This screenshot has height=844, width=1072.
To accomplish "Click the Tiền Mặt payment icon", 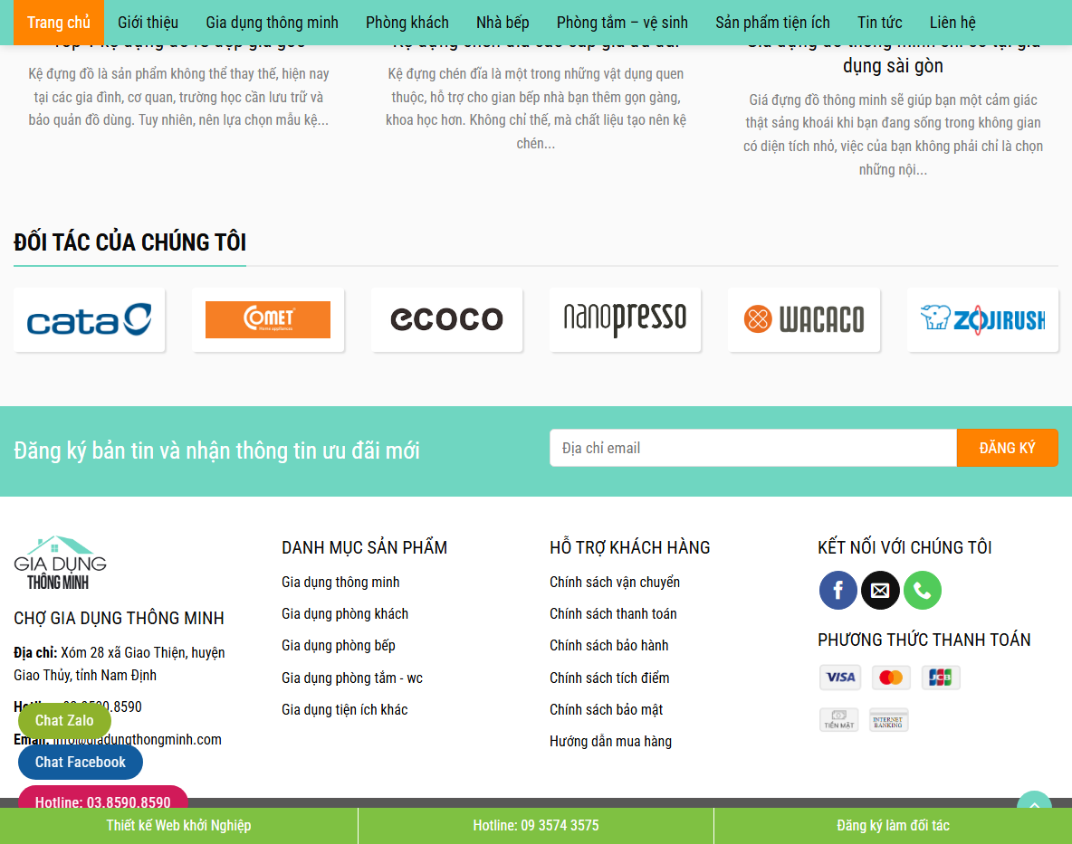I will click(x=839, y=719).
